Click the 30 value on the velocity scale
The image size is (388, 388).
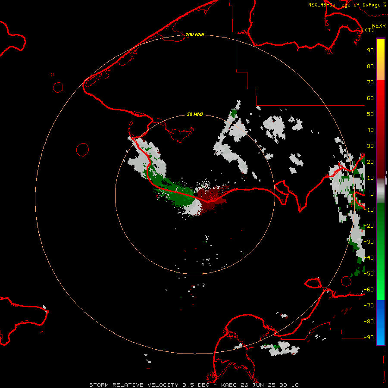[370, 146]
